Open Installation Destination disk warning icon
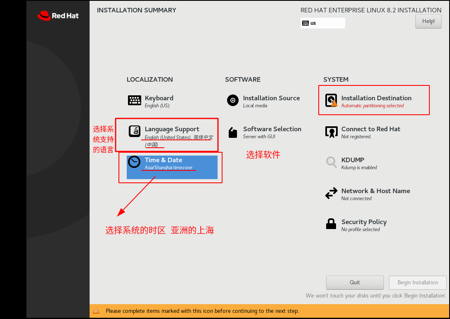The width and height of the screenshot is (450, 319). click(331, 100)
